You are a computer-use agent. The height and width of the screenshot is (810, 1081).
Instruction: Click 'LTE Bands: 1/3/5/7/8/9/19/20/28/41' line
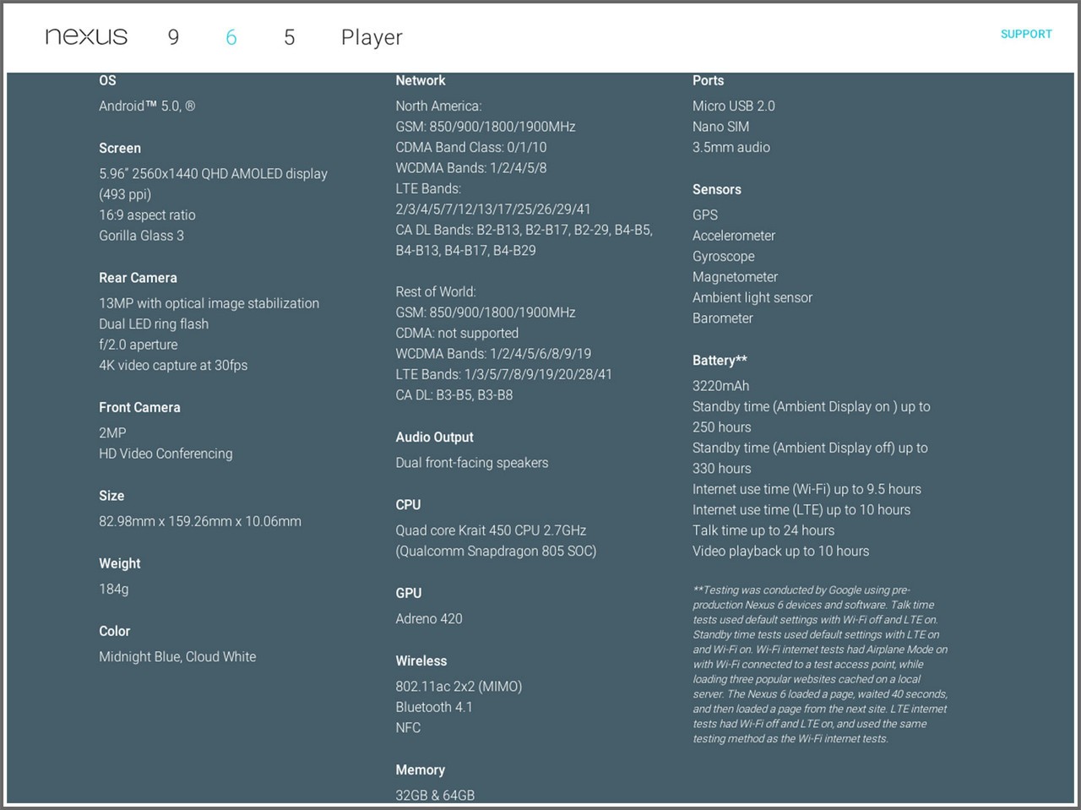504,374
